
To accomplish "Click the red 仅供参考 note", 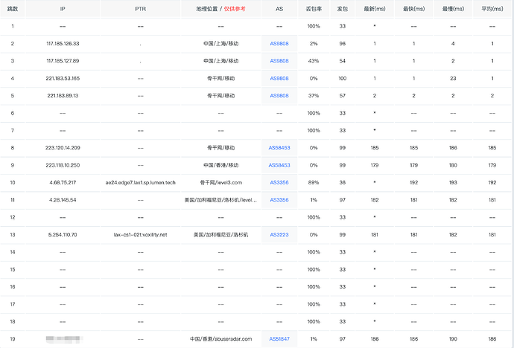I will [235, 9].
